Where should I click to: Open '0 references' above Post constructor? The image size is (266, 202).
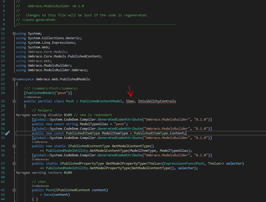point(40,186)
